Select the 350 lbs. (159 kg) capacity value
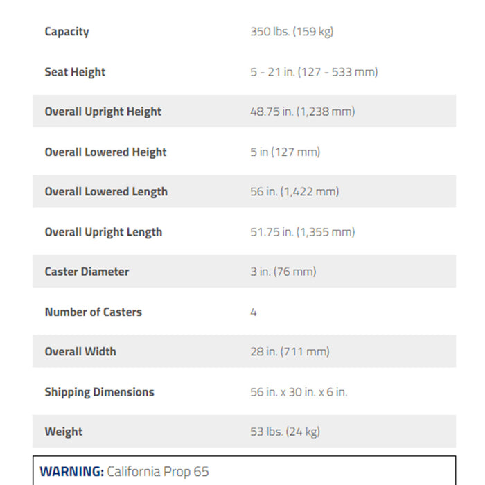 pyautogui.click(x=292, y=32)
